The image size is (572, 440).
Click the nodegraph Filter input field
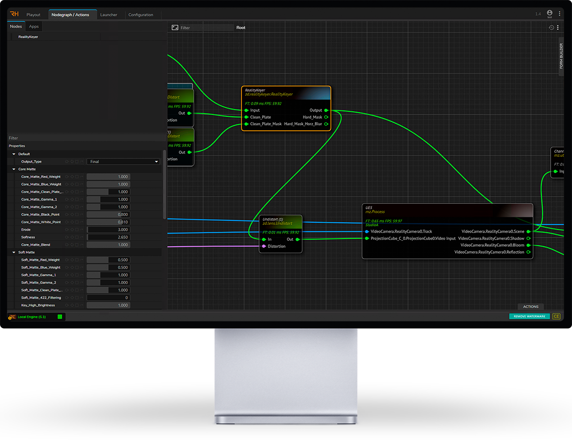coord(207,27)
